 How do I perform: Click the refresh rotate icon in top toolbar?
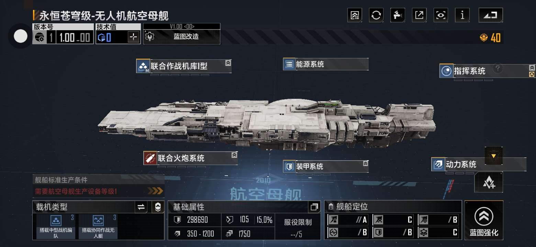376,15
